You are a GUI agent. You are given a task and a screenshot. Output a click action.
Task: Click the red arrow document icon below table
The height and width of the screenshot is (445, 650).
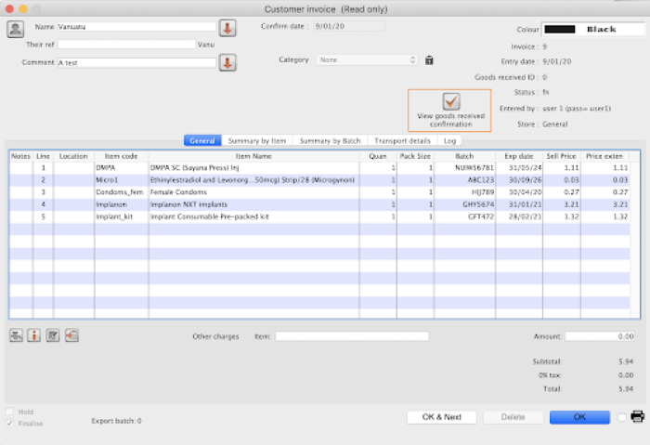(x=71, y=335)
